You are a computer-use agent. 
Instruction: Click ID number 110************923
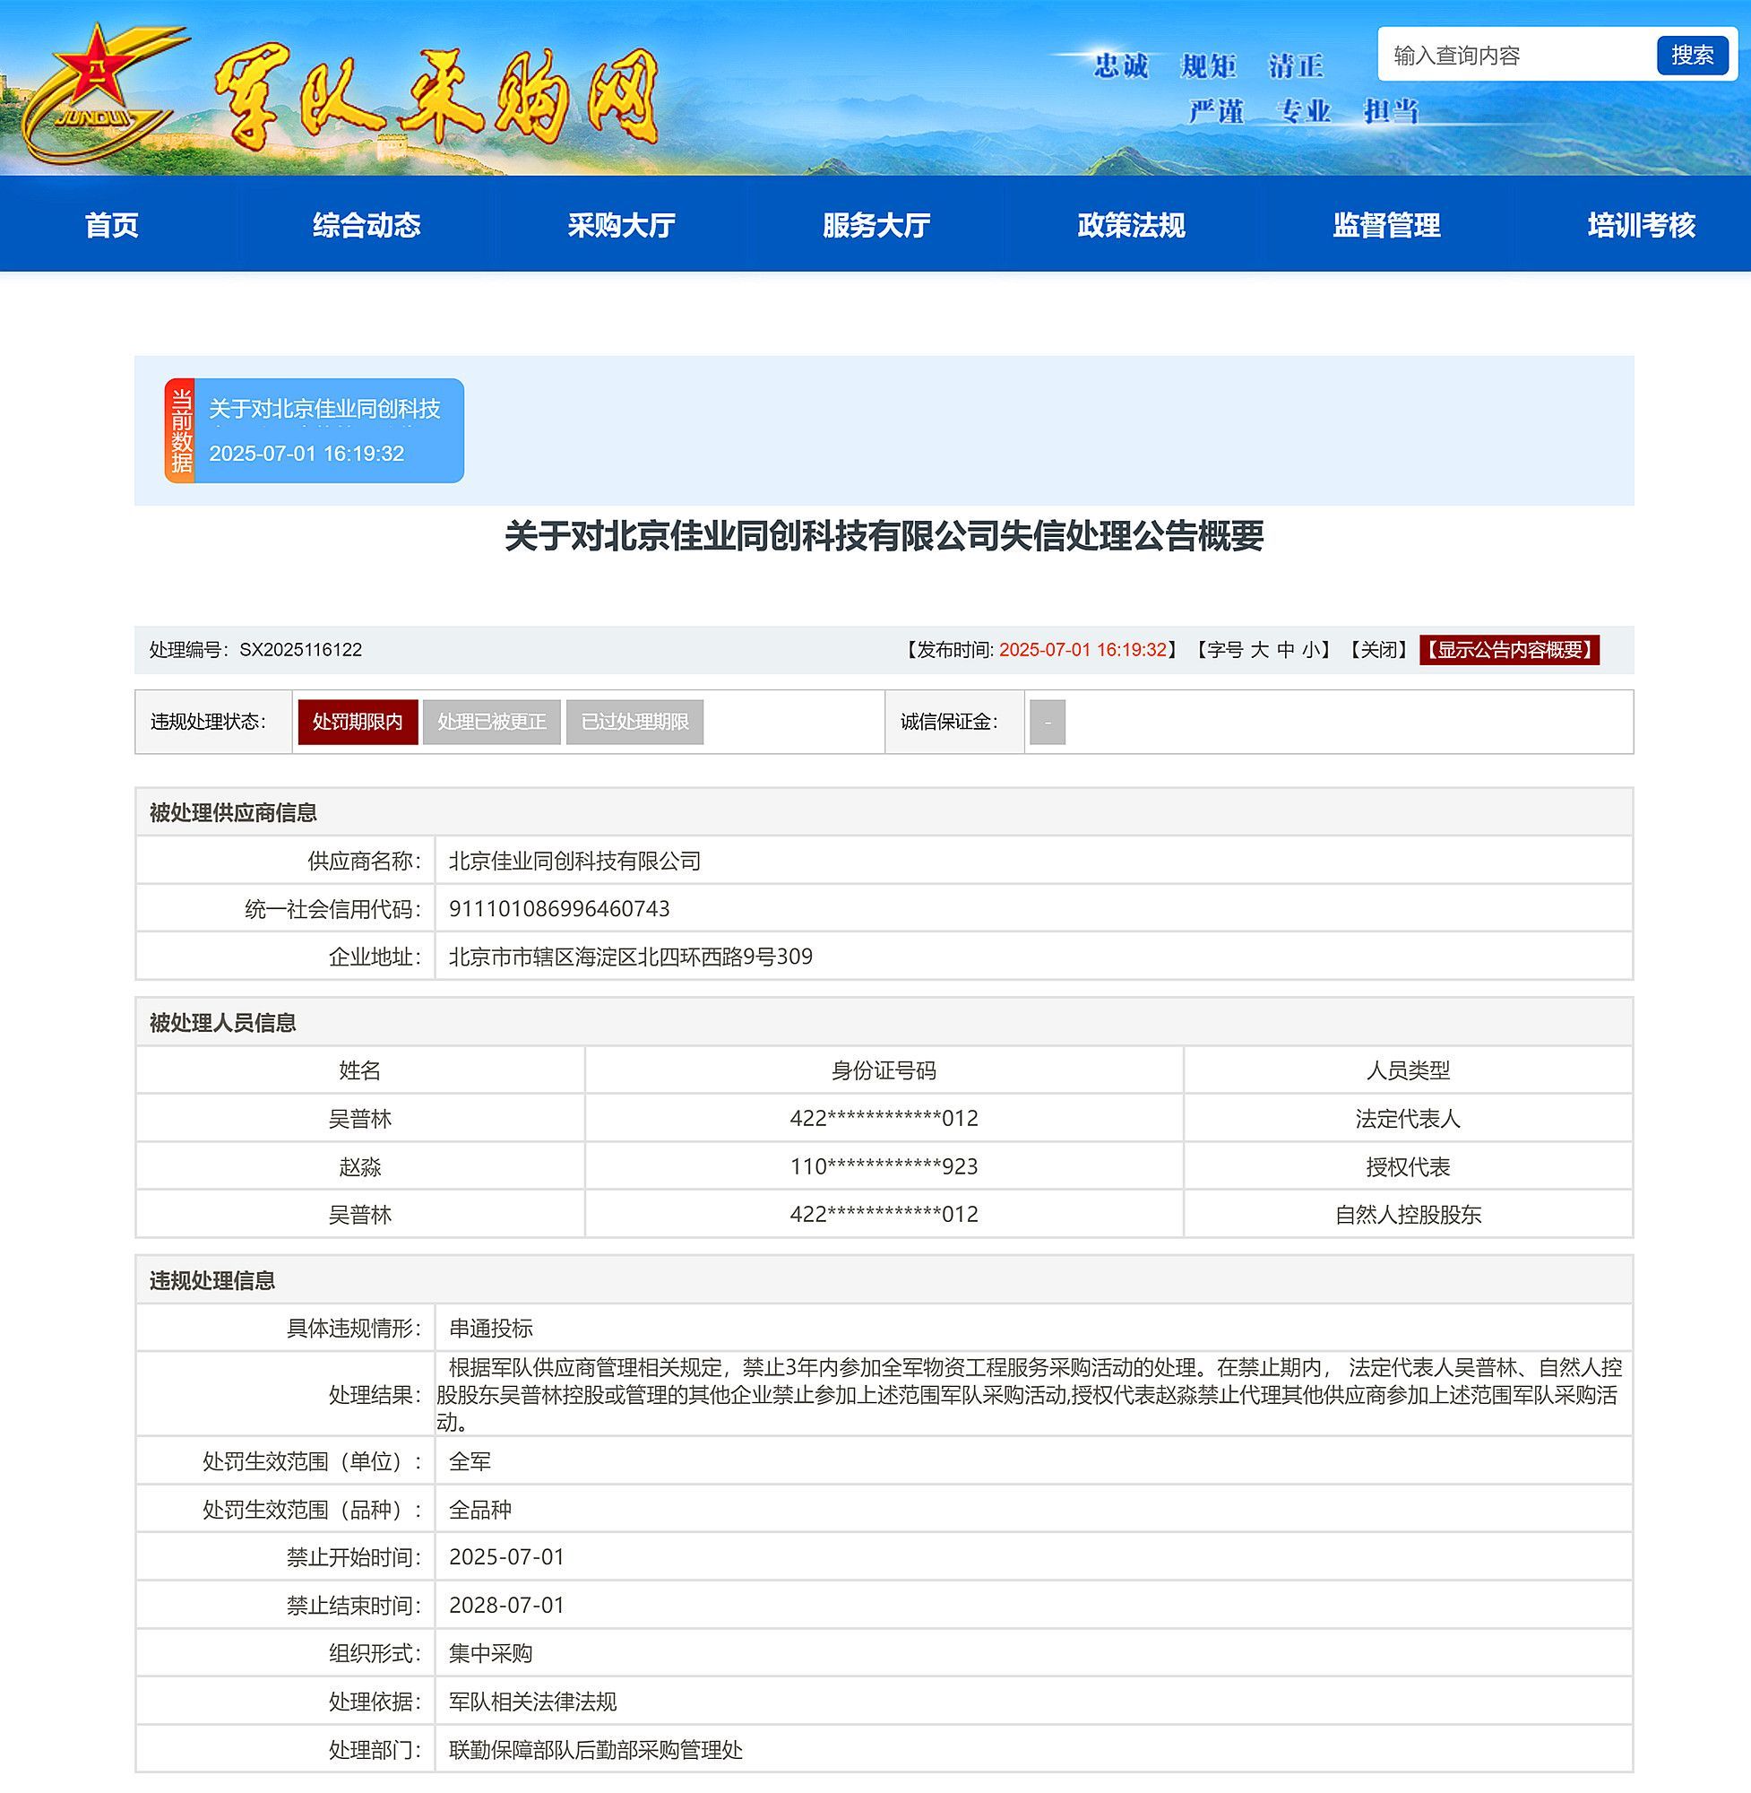click(884, 1166)
